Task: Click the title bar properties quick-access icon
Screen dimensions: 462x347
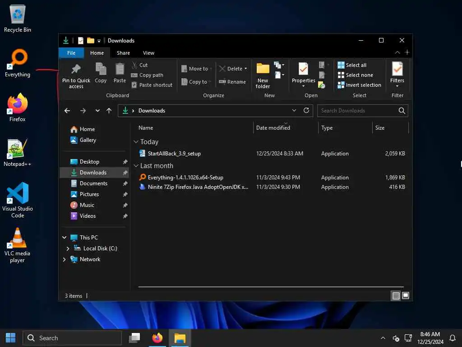Action: click(x=81, y=40)
